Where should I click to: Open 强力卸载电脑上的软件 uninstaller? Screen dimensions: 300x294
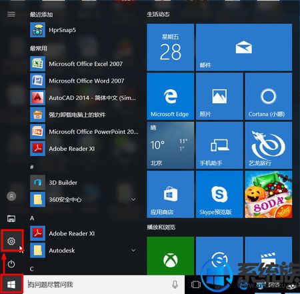(84, 115)
